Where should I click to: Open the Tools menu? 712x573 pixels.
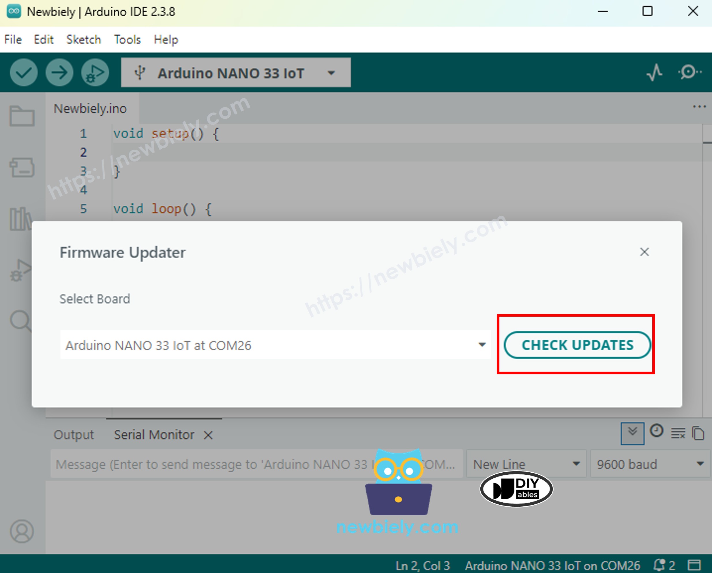pyautogui.click(x=127, y=39)
